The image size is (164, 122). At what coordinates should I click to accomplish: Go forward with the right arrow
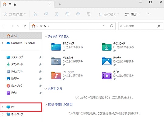11,26
